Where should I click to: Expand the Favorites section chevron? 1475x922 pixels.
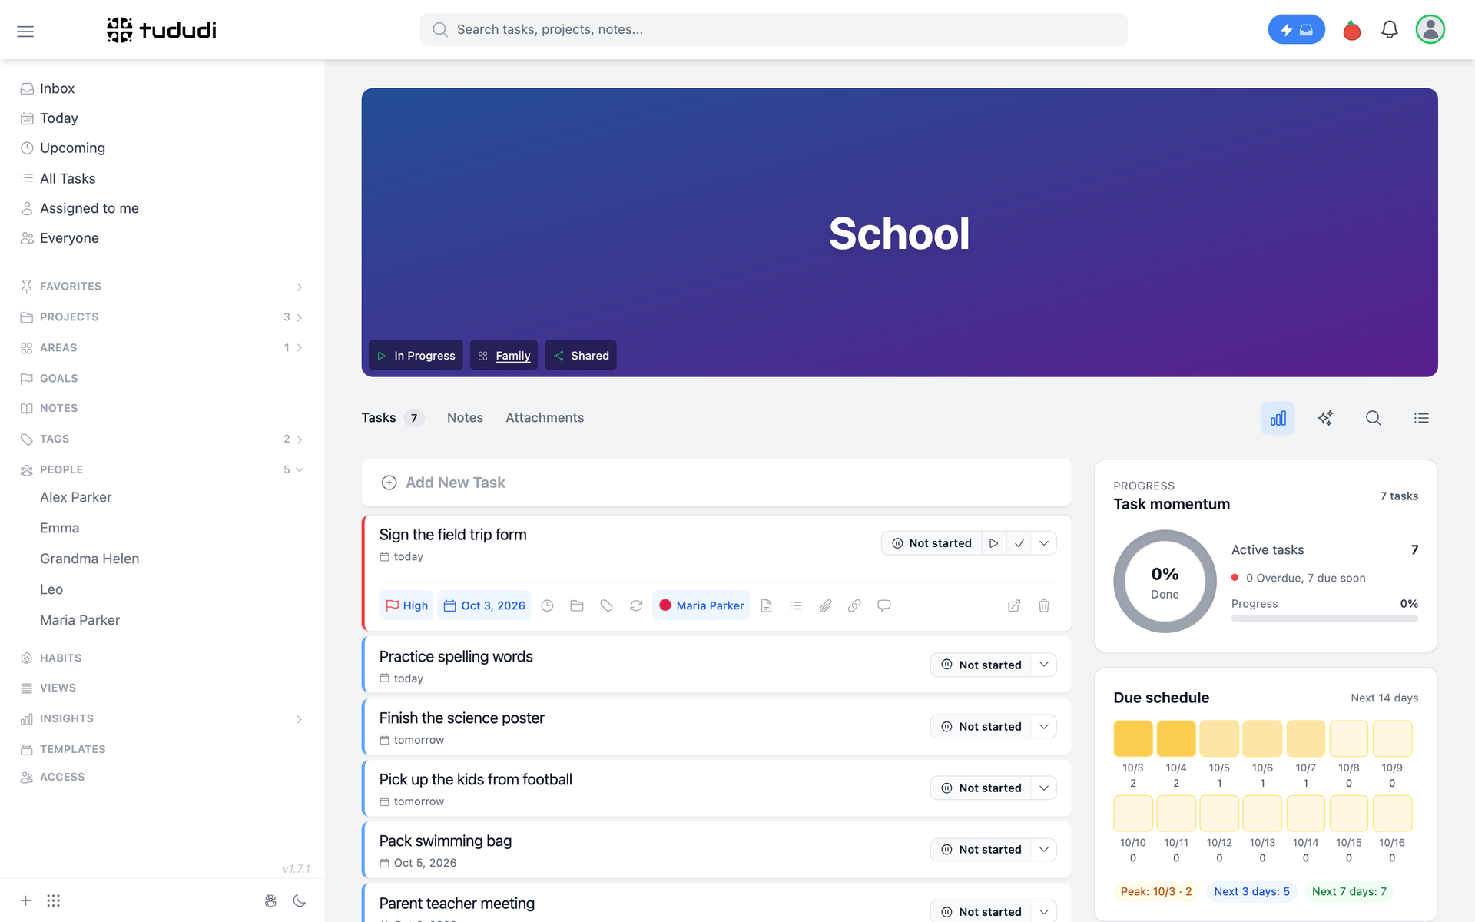point(300,287)
